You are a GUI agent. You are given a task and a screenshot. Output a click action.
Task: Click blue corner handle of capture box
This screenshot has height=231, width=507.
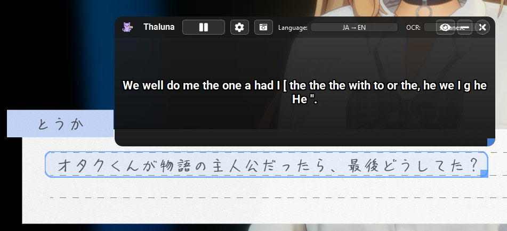pyautogui.click(x=484, y=174)
